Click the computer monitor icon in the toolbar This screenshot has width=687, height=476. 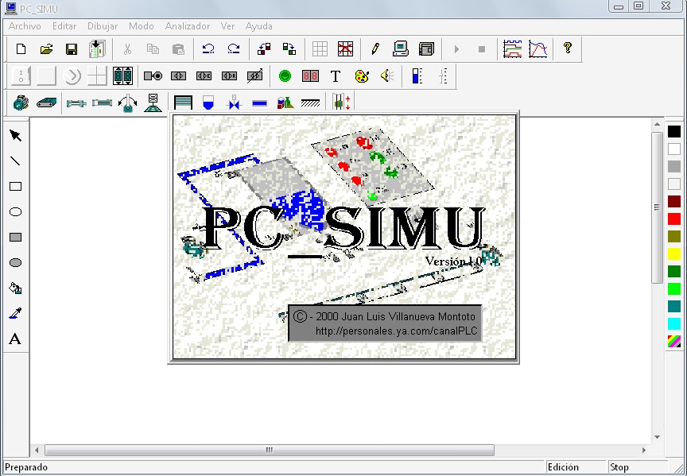[x=401, y=48]
